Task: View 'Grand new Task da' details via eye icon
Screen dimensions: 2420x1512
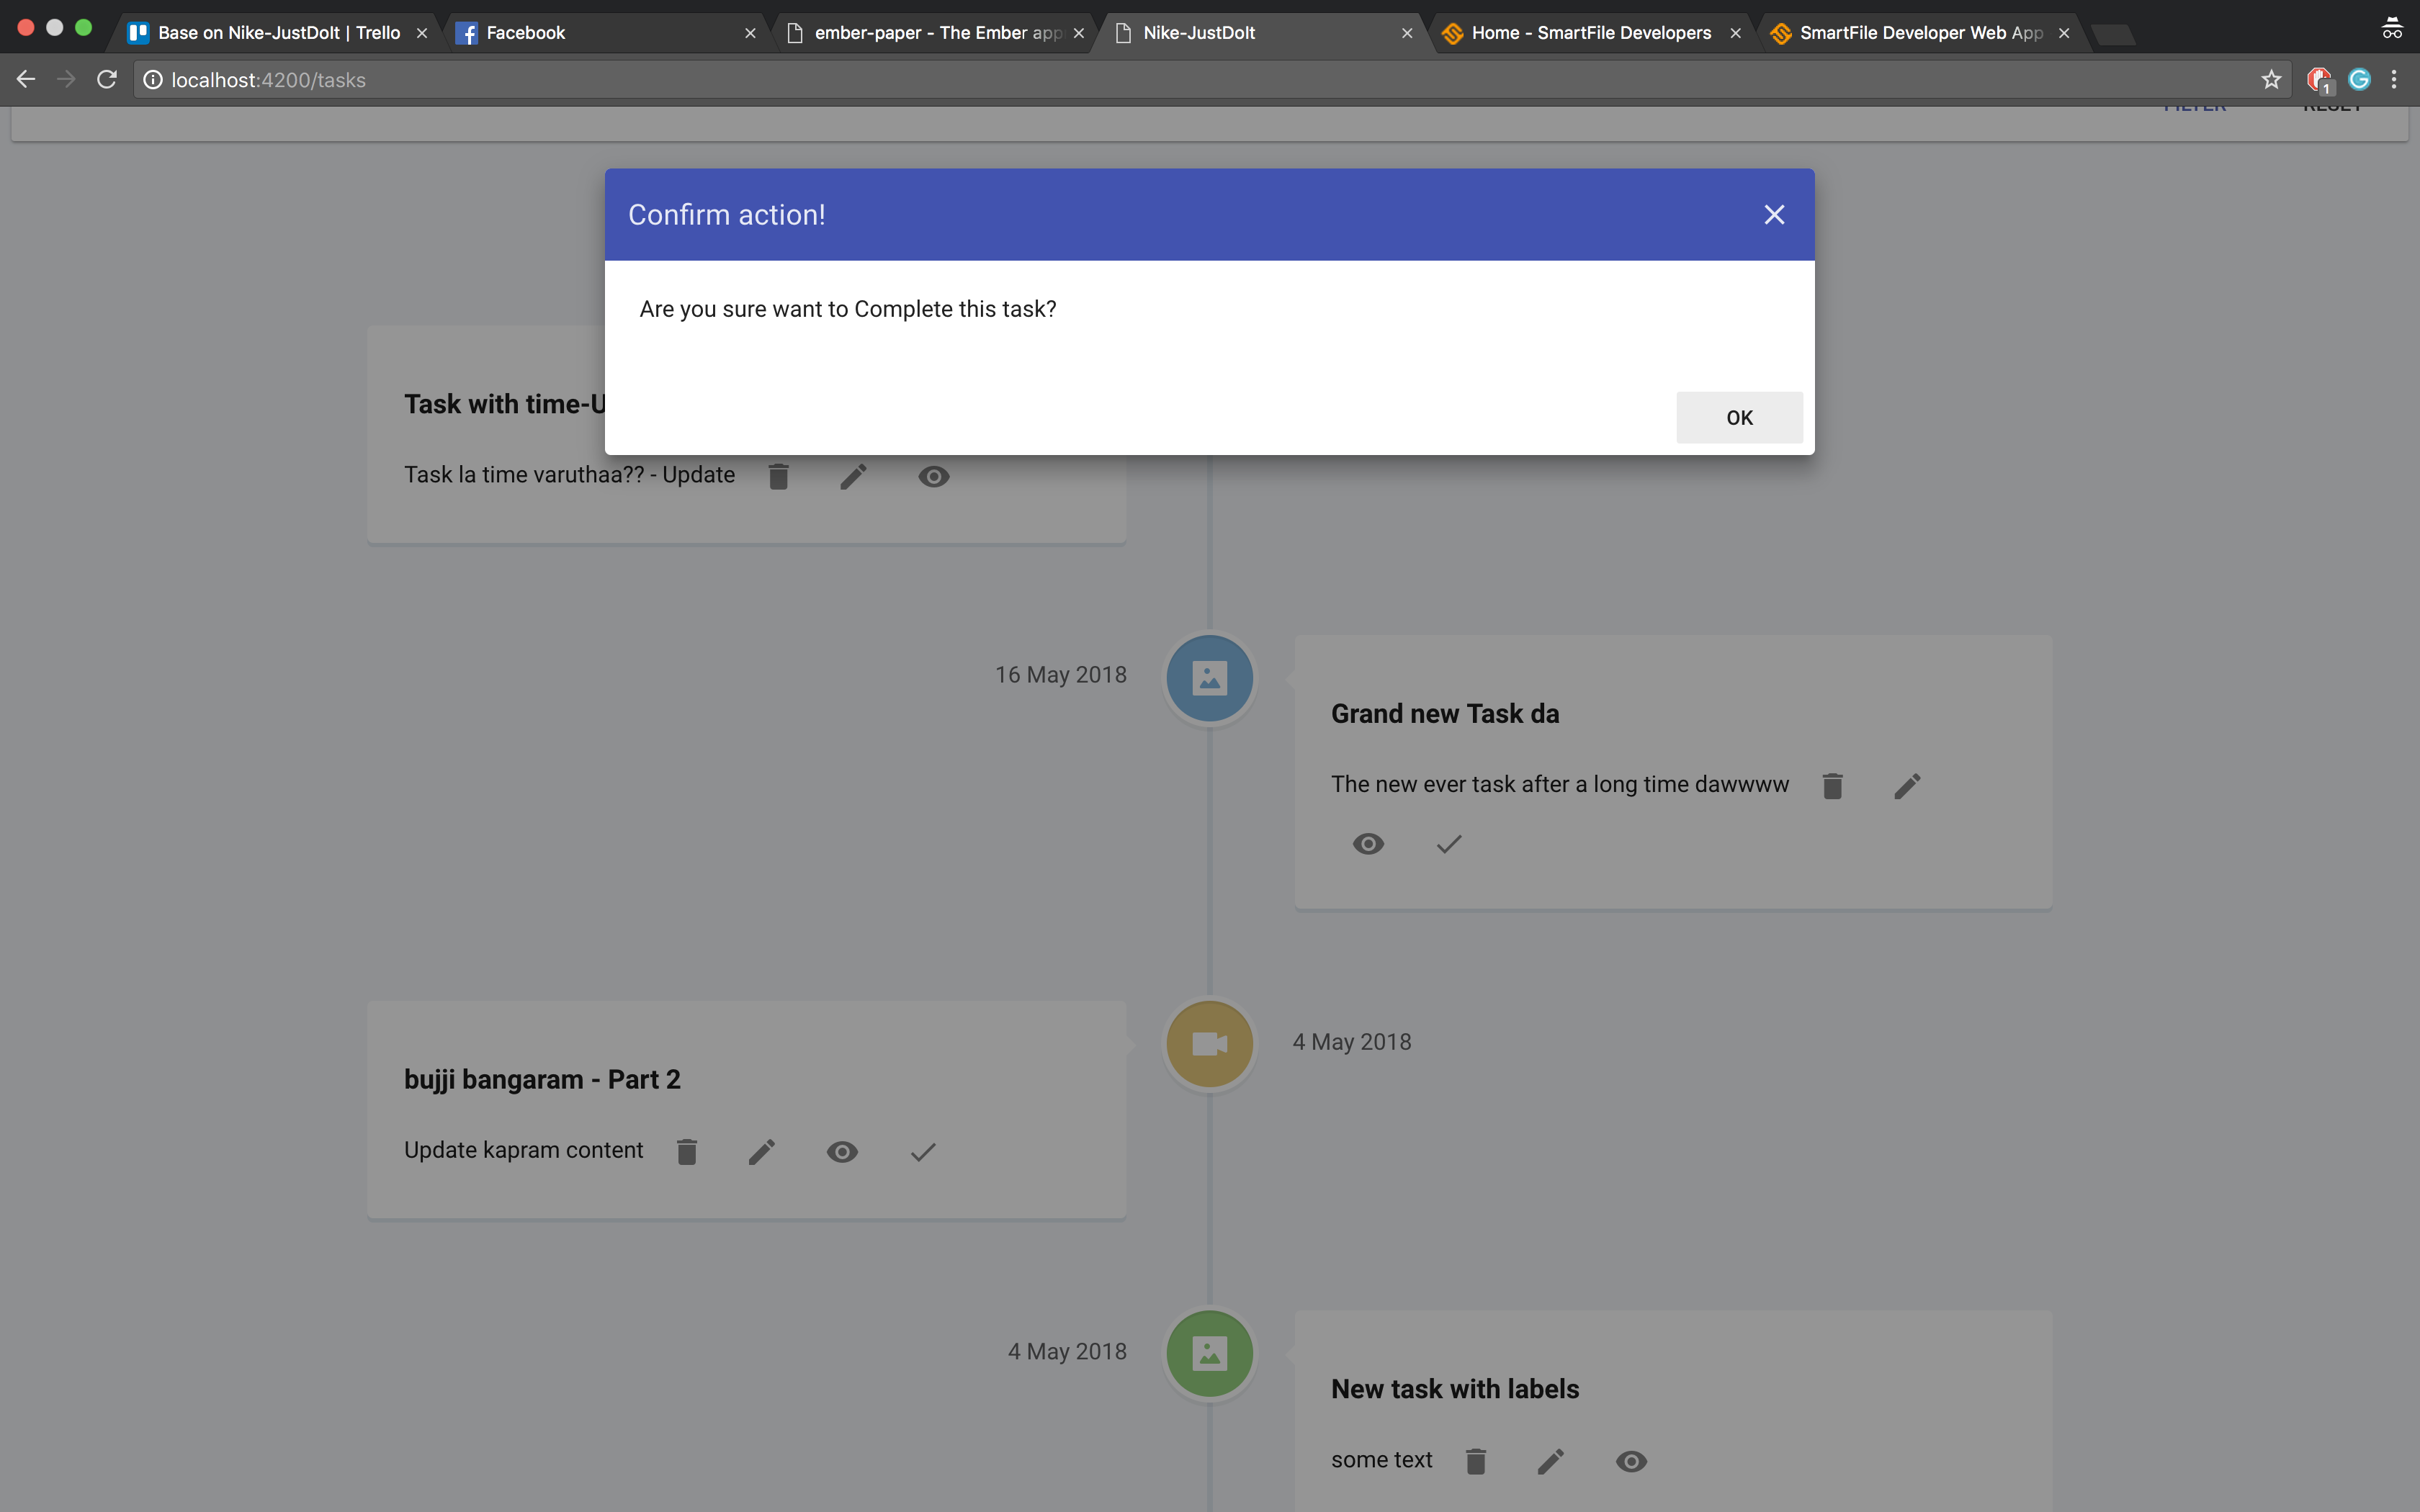Action: [1368, 844]
